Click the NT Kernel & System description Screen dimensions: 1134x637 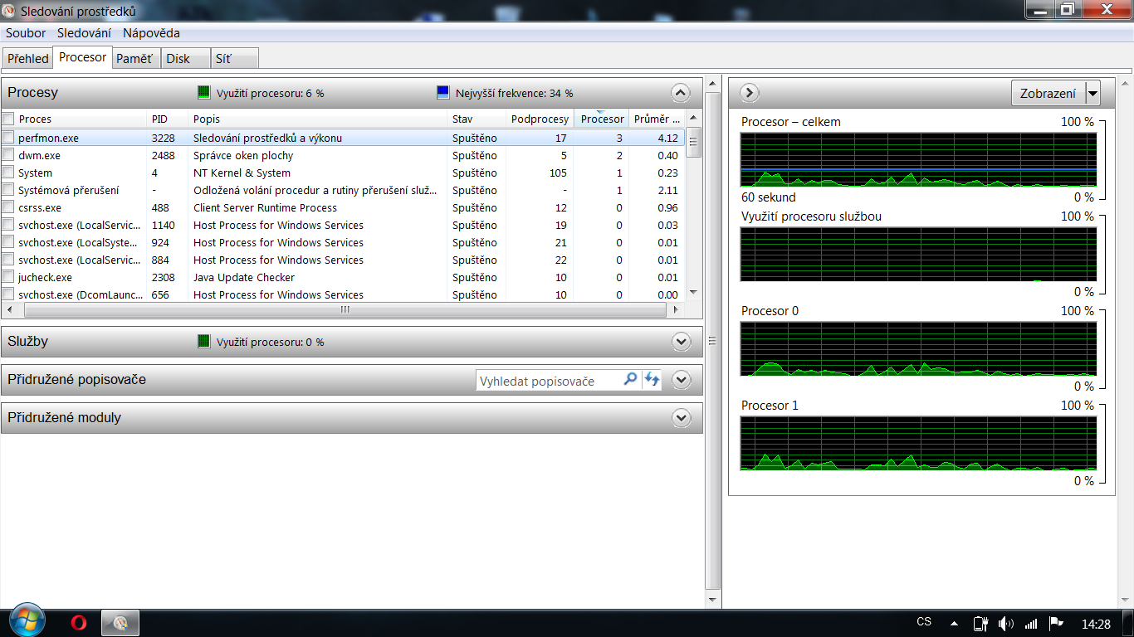point(242,173)
